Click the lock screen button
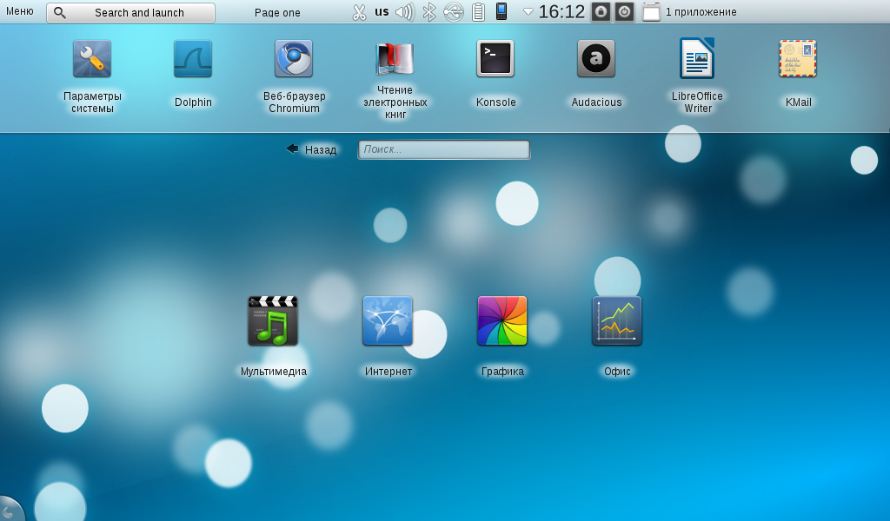Image resolution: width=890 pixels, height=521 pixels. coord(601,12)
